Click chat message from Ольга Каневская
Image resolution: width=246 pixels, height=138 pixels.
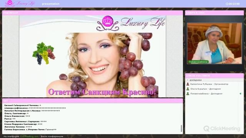17,116
